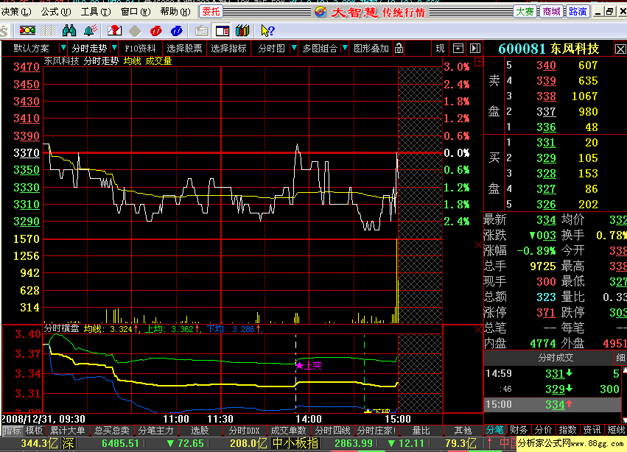
Task: Click the small red arrow above chart corner
Action: [x=478, y=62]
